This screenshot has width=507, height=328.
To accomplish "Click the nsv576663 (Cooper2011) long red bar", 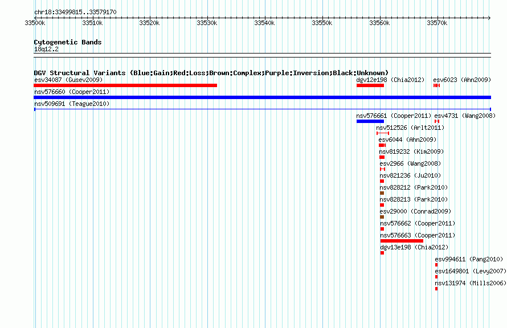I will click(x=402, y=241).
